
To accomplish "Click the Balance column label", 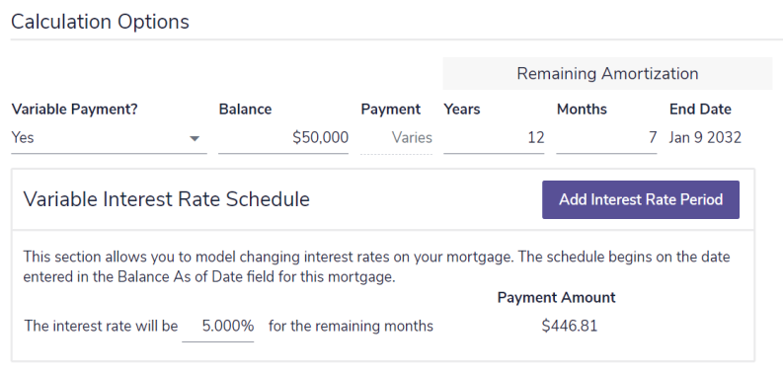I will tap(245, 110).
